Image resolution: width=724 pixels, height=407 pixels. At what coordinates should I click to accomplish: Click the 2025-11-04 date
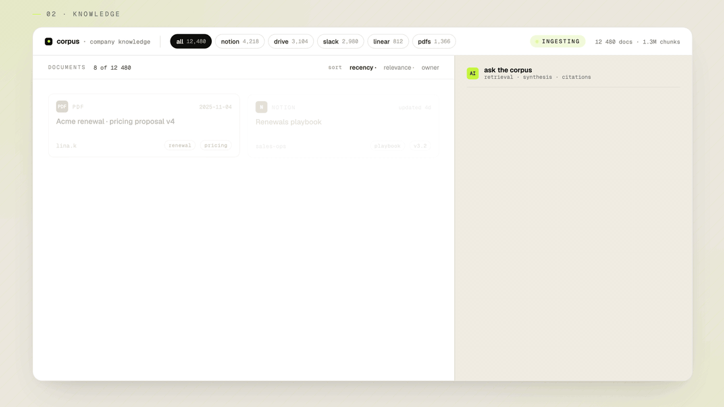pos(216,107)
